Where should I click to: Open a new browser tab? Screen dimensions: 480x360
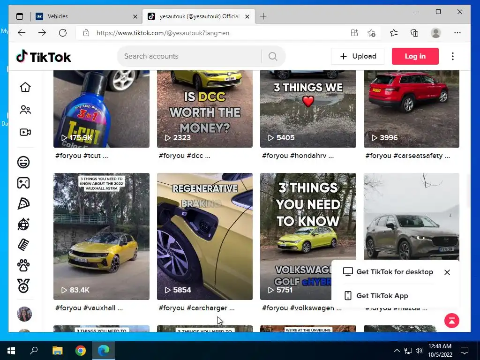[x=263, y=16]
